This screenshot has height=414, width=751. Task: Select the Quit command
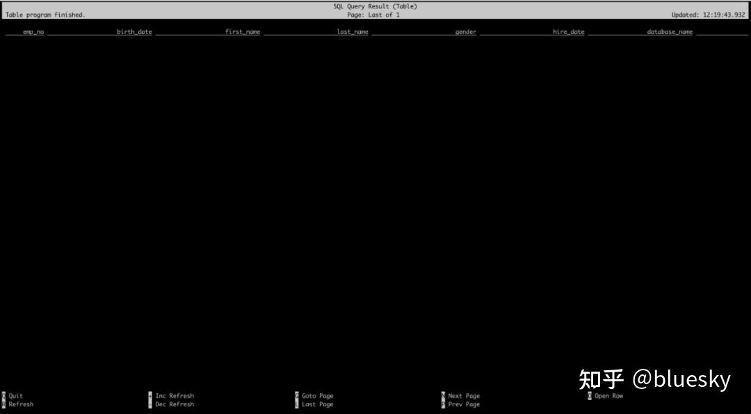point(15,395)
